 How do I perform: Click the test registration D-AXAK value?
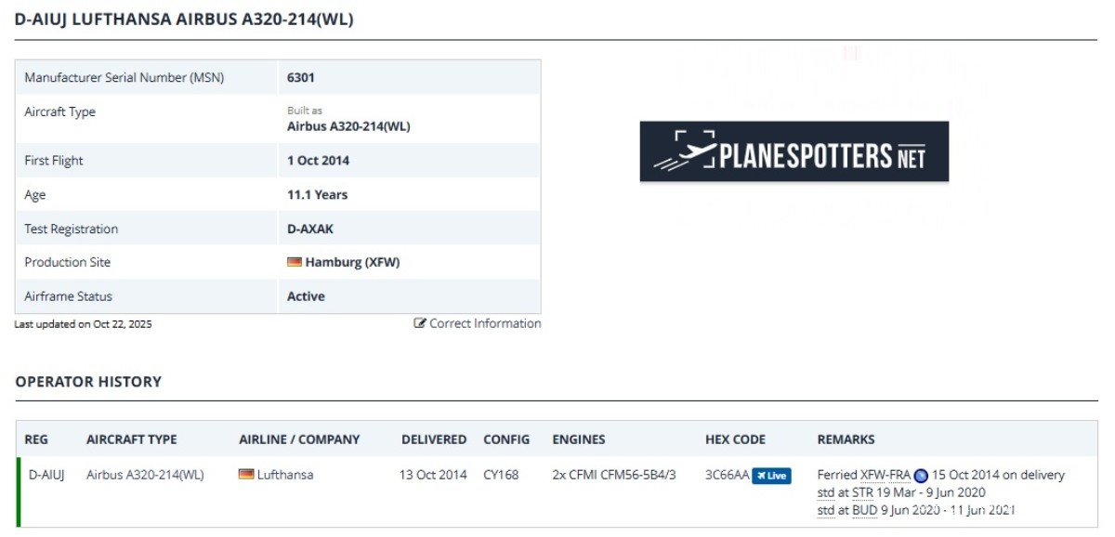click(309, 229)
